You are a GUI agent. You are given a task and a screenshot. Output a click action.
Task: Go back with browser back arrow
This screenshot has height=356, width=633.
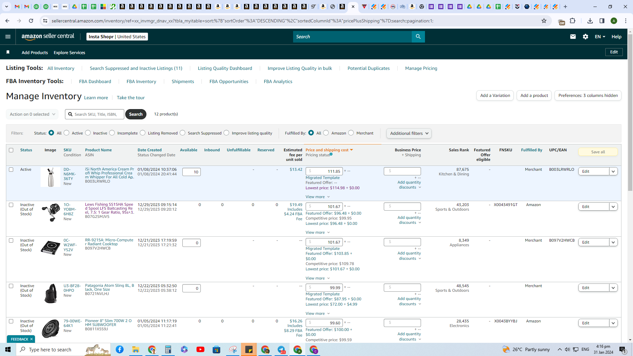(x=7, y=21)
